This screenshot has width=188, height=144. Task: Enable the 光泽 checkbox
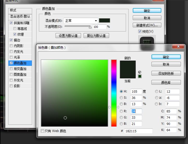[11, 57]
